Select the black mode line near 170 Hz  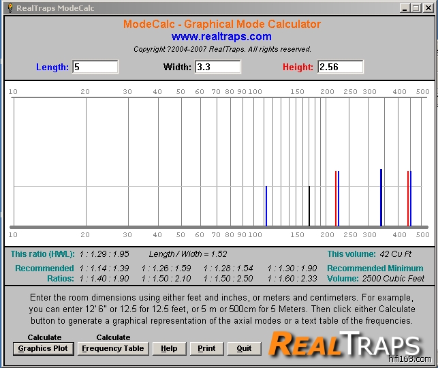pyautogui.click(x=309, y=205)
